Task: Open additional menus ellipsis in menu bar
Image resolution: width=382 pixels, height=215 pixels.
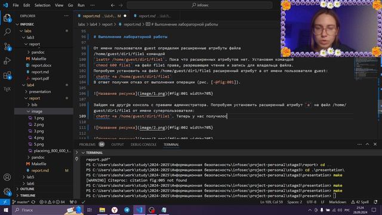Action: point(93,5)
